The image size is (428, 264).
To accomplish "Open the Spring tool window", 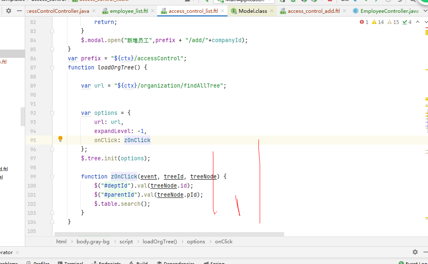I will click(214, 263).
